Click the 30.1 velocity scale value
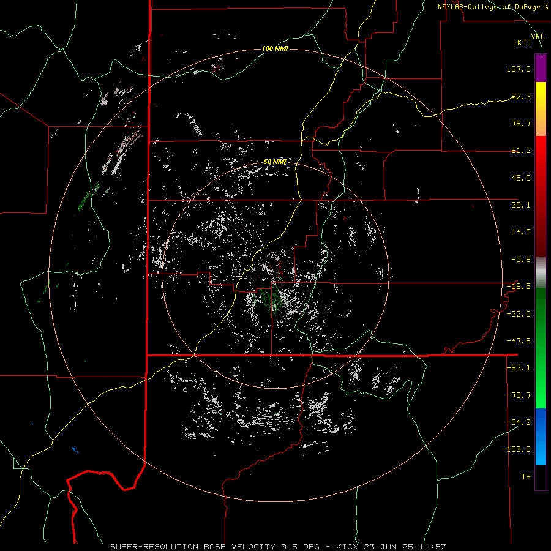551x551 pixels. (x=521, y=205)
